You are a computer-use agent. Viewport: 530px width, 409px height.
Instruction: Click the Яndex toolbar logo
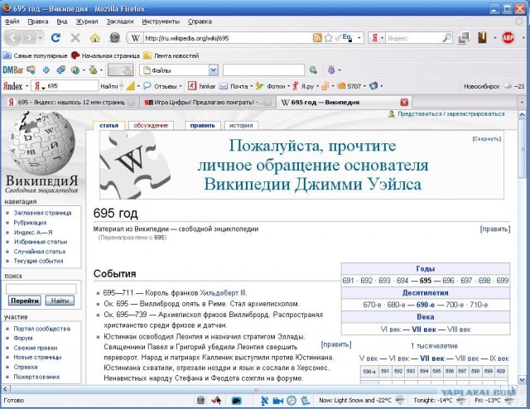pos(13,86)
